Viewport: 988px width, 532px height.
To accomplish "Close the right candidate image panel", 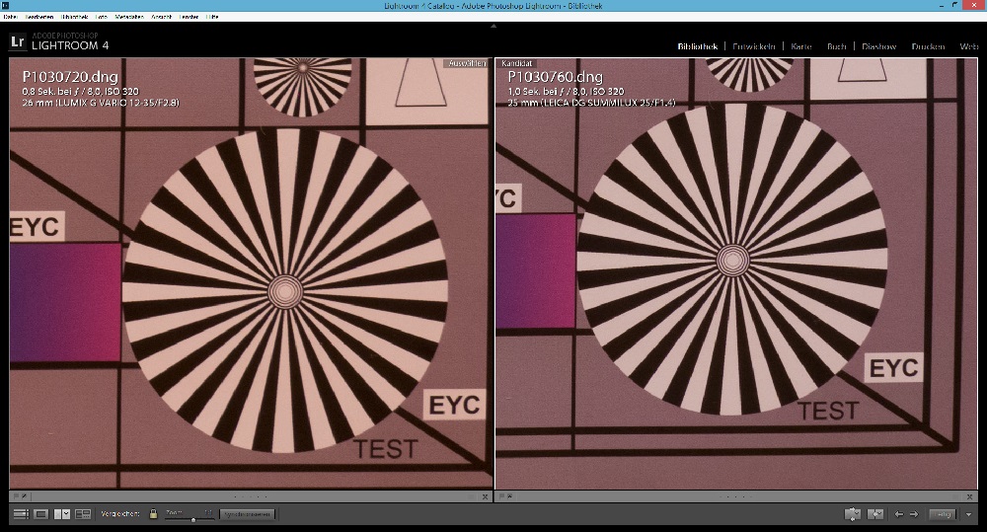I will (x=970, y=495).
